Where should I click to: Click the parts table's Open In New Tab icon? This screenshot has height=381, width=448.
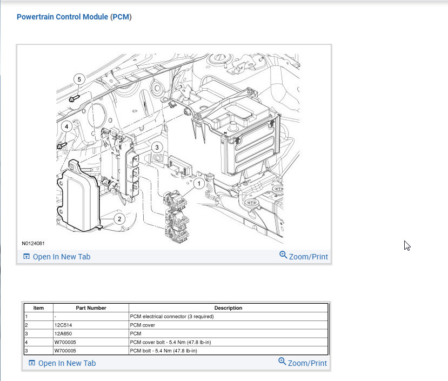pos(32,363)
